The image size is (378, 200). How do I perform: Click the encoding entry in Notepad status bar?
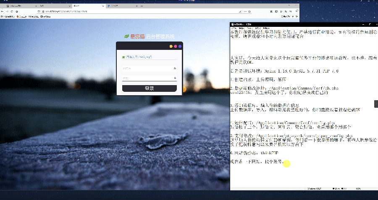click(315, 189)
